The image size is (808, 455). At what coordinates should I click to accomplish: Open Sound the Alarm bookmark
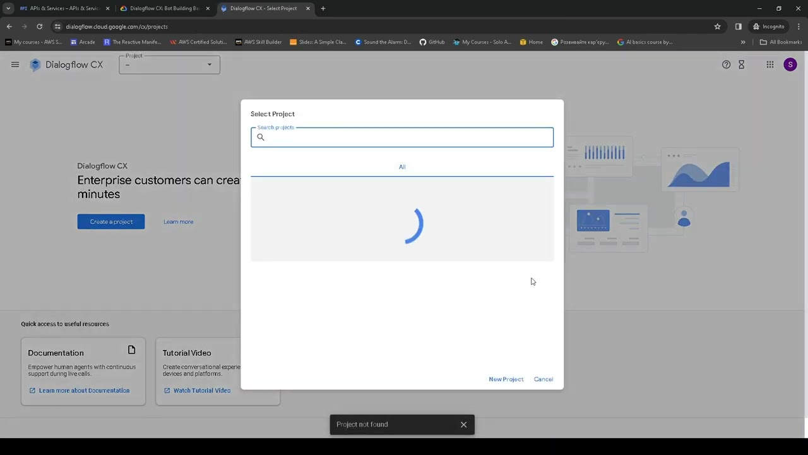tap(383, 42)
